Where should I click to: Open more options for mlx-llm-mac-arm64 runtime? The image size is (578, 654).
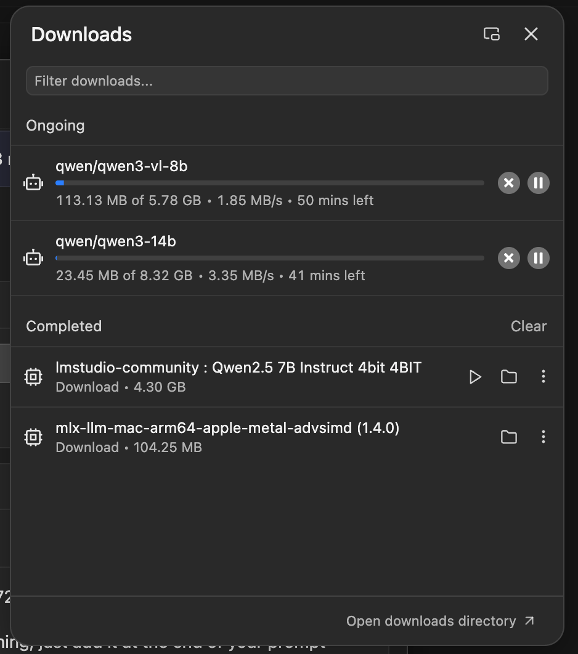pyautogui.click(x=543, y=437)
